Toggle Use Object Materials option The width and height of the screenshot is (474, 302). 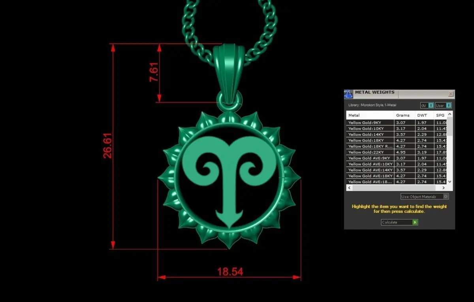click(x=425, y=197)
